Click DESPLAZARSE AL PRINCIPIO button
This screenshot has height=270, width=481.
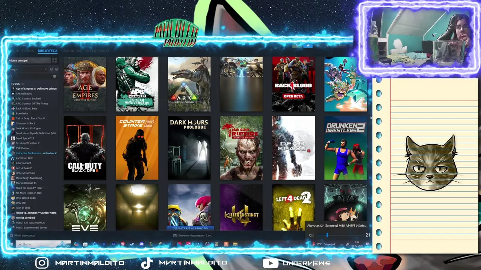point(190,228)
